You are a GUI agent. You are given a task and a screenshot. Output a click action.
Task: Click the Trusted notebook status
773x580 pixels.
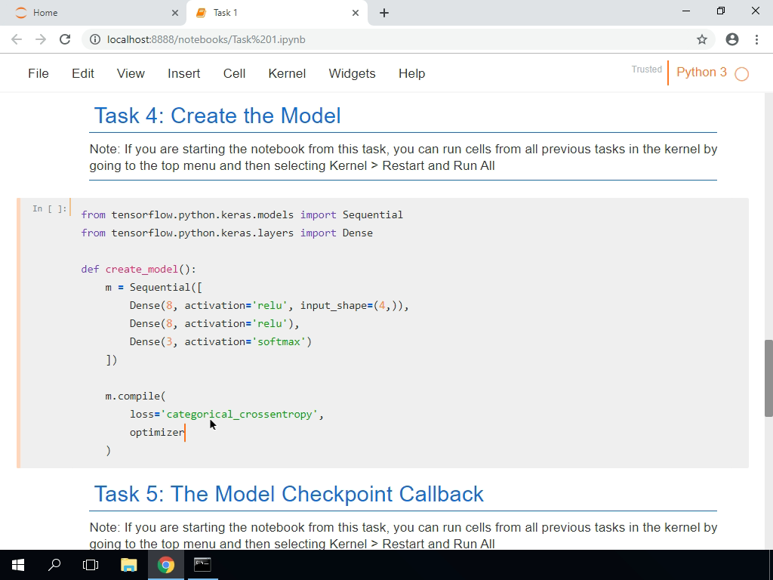click(x=646, y=69)
